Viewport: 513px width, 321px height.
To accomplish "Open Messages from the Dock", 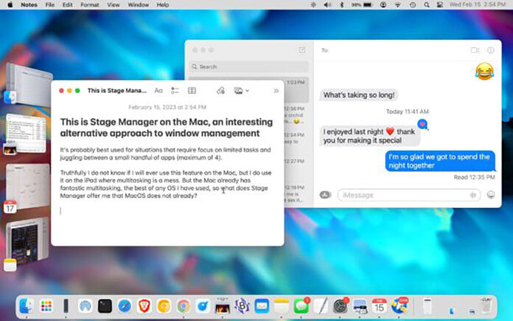I will point(301,306).
